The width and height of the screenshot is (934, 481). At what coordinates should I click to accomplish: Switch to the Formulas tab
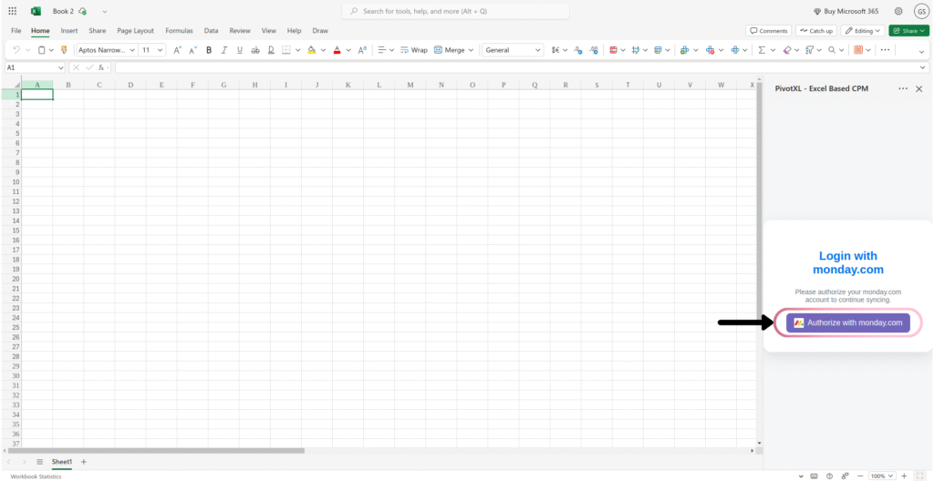pos(180,30)
